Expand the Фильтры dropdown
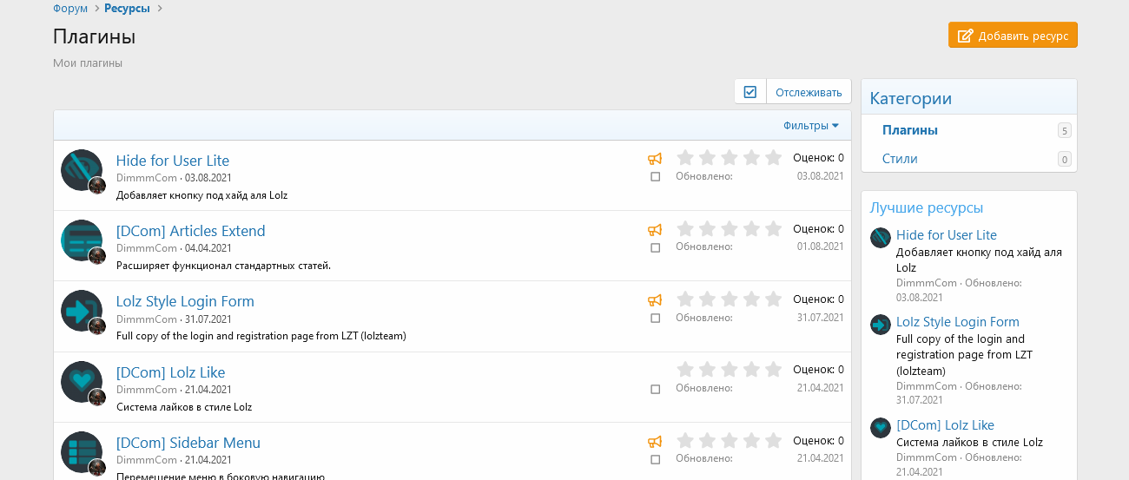Screen dimensions: 1129x480 [810, 126]
